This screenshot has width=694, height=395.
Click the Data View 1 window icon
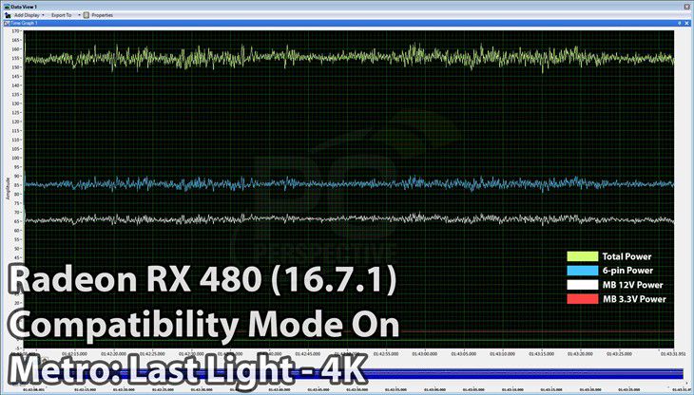[7, 7]
